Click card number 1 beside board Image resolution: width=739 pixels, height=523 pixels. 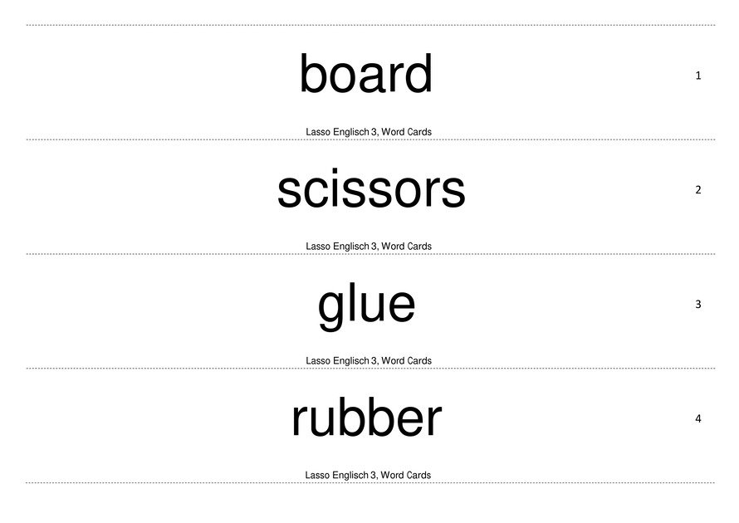point(698,76)
